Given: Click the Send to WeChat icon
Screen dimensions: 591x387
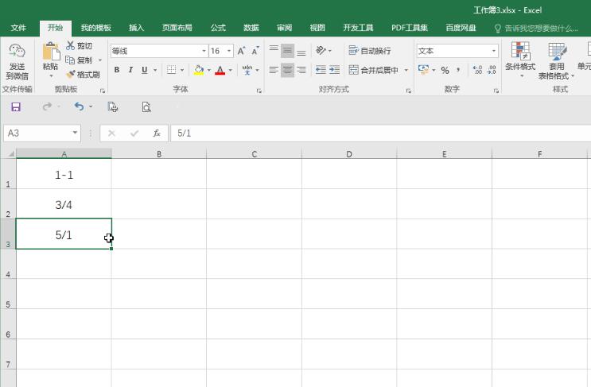Looking at the screenshot, I should tap(17, 52).
